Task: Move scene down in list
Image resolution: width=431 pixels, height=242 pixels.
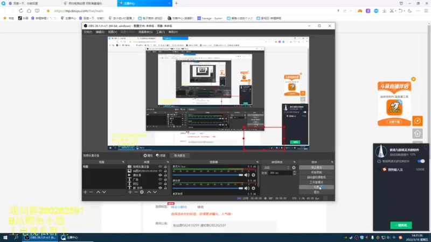Action: 104,192
